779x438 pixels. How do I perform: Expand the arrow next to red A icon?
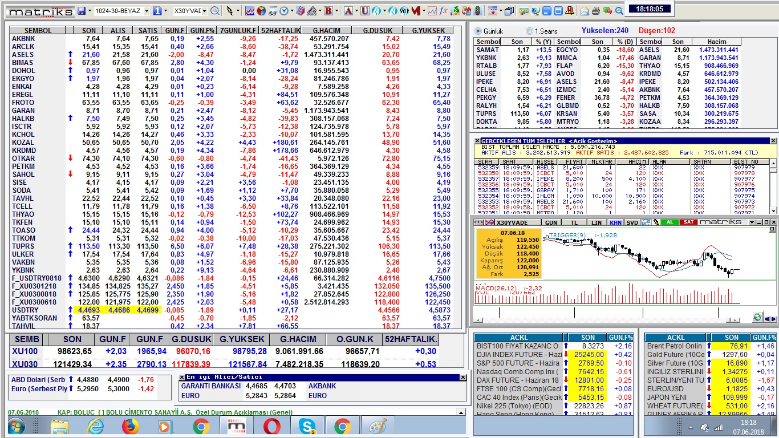(356, 11)
